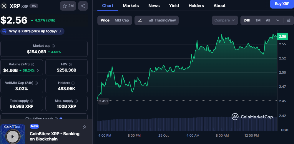This screenshot has width=294, height=144.
Task: Select the line chart icon
Action: click(140, 20)
